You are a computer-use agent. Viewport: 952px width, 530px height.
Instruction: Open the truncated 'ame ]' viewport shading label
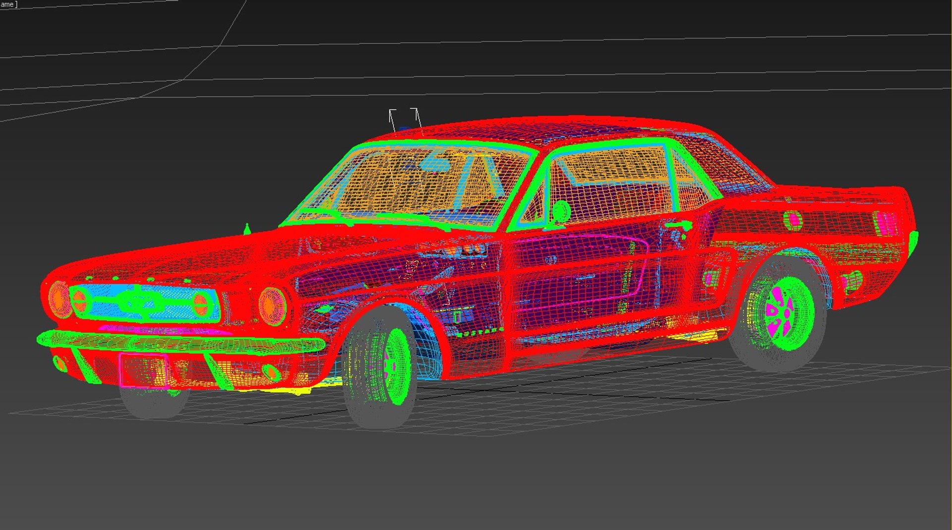coord(9,4)
